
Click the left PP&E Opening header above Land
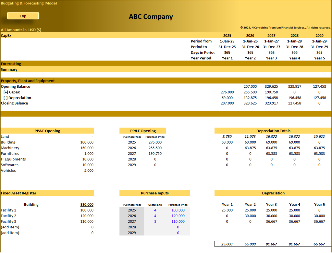(47, 131)
